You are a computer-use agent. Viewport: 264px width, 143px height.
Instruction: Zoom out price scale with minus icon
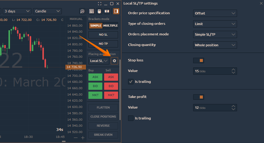click(76, 138)
